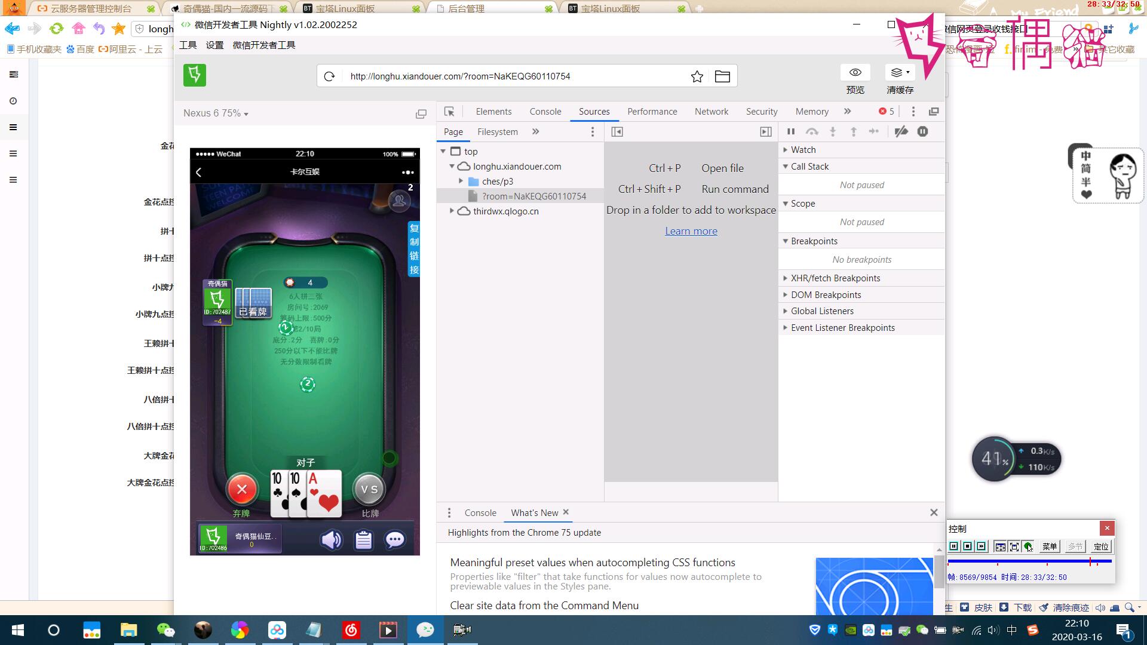This screenshot has width=1147, height=645.
Task: Click the VS 比牌 compare button
Action: click(369, 490)
